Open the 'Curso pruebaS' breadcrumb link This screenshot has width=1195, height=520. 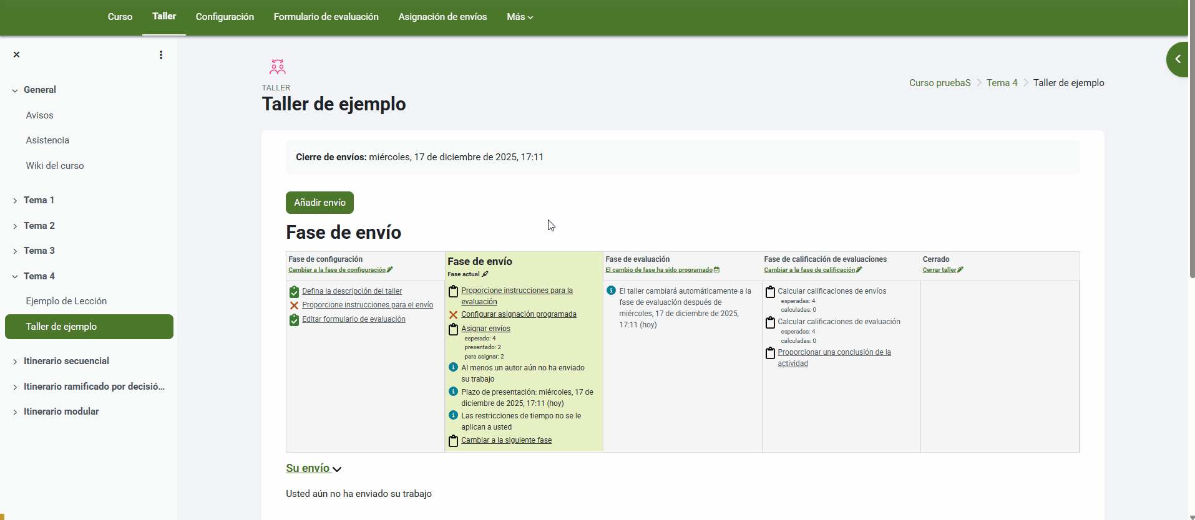coord(940,83)
